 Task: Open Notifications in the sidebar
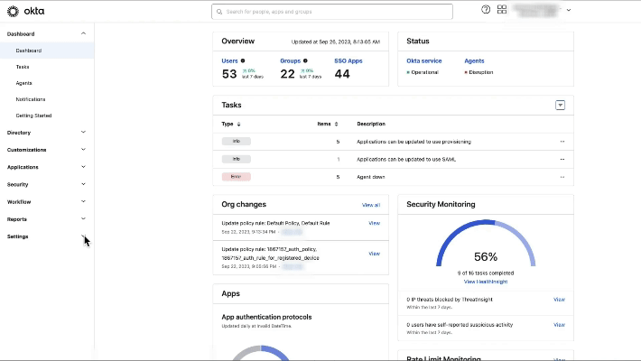pyautogui.click(x=31, y=99)
